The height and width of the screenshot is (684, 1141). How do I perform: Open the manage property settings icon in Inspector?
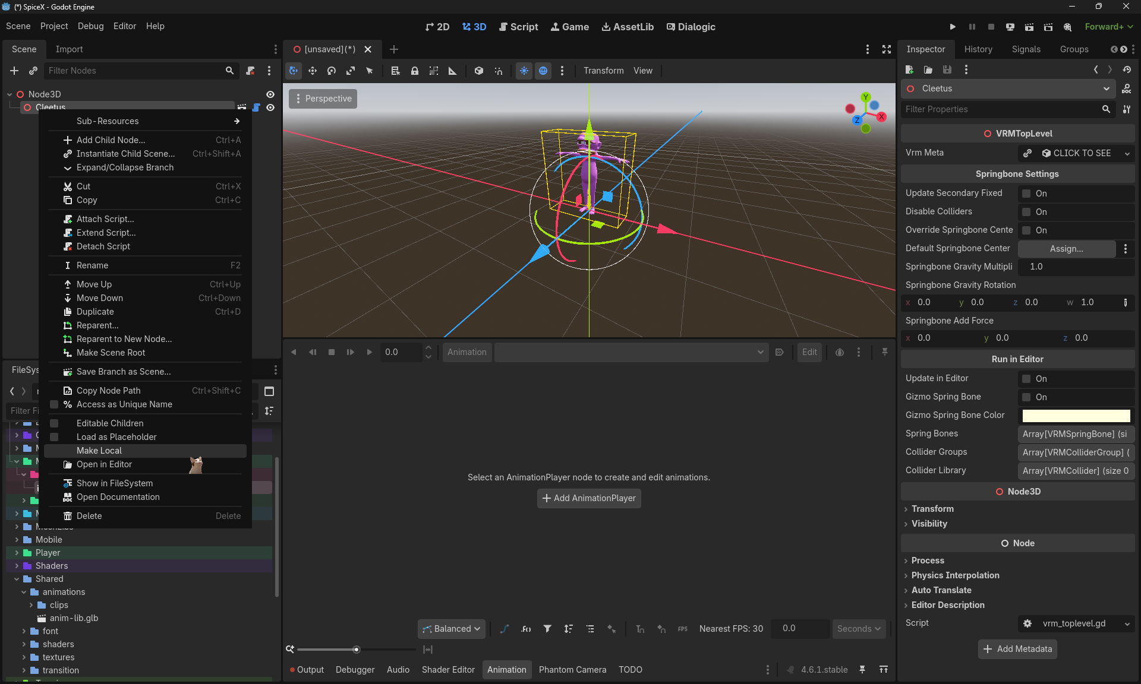point(1127,109)
